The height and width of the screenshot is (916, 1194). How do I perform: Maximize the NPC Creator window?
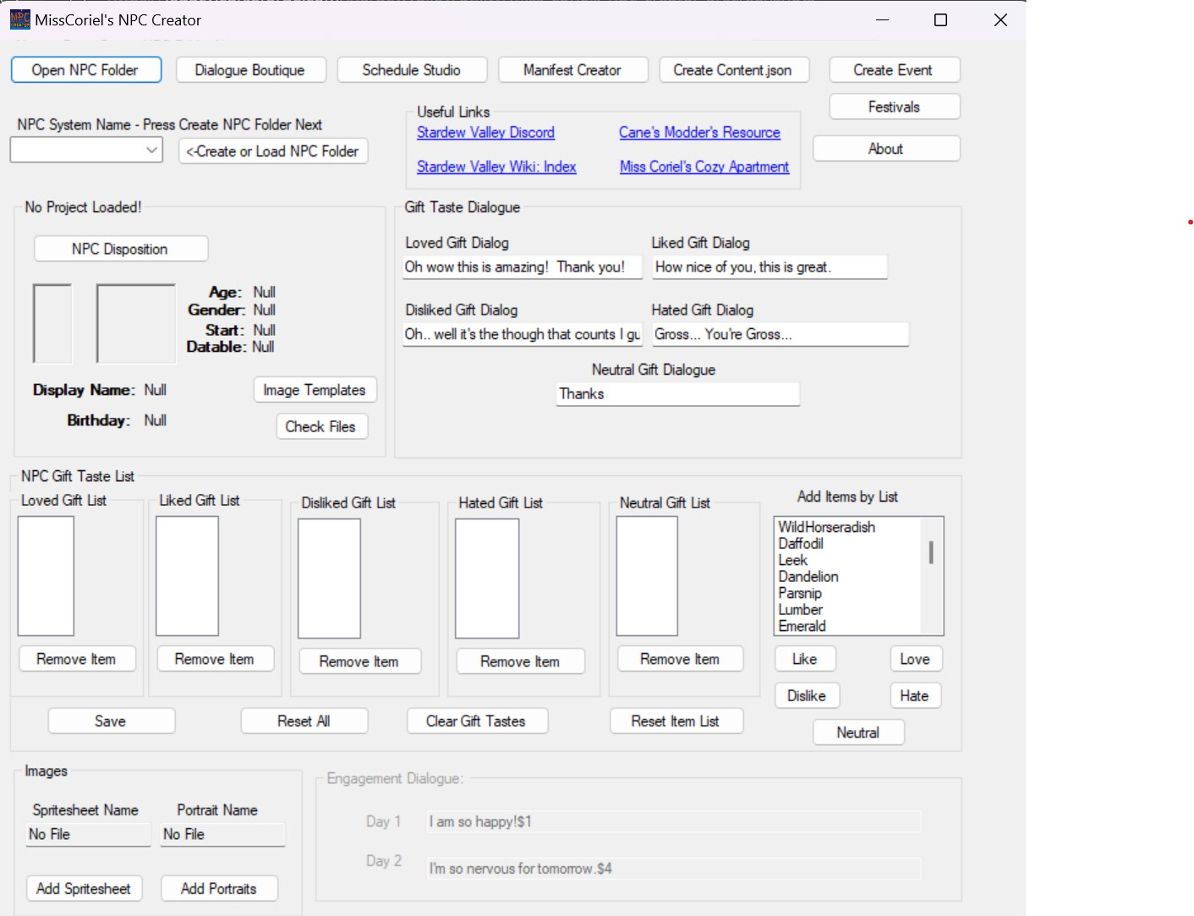point(940,19)
